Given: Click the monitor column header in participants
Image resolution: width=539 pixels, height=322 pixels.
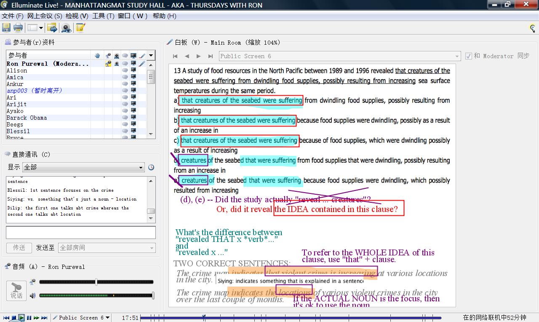Looking at the screenshot, I should click(x=133, y=56).
